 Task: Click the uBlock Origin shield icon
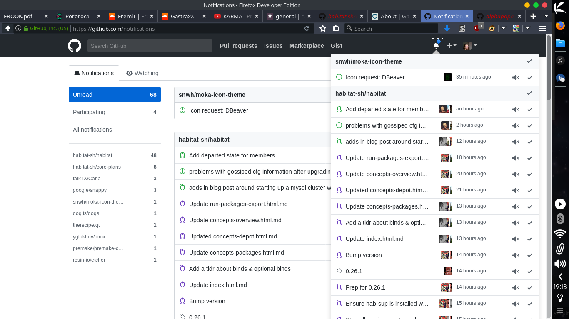pos(477,27)
